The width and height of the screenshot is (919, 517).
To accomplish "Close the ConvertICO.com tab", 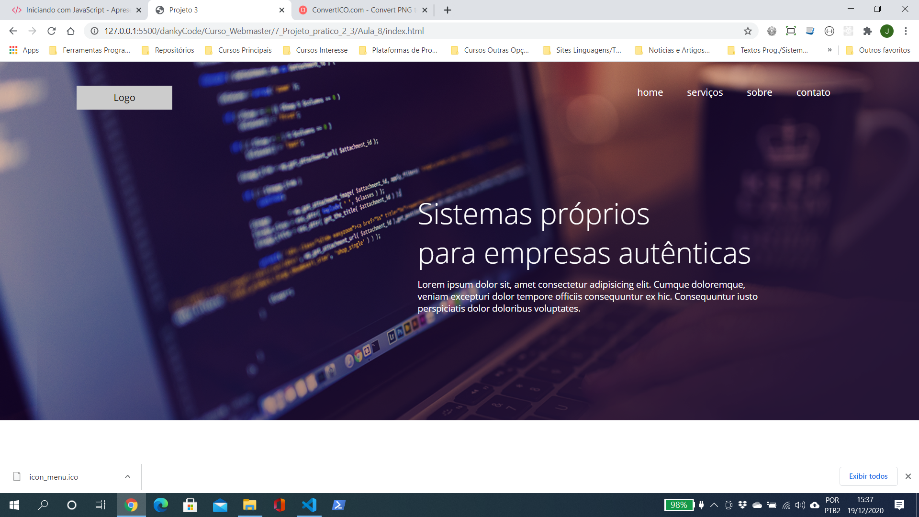I will [425, 10].
